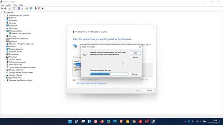
Task: Click OK in Install From Disk dialog
Action: [x=135, y=53]
